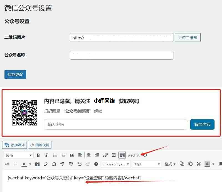This screenshot has height=192, width=222.
Task: Paste as text clipboard icon
Action: coord(37,164)
